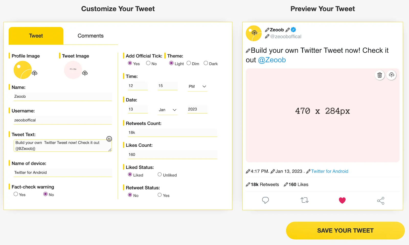
Task: Click the profile image upload icon
Action: pos(35,73)
